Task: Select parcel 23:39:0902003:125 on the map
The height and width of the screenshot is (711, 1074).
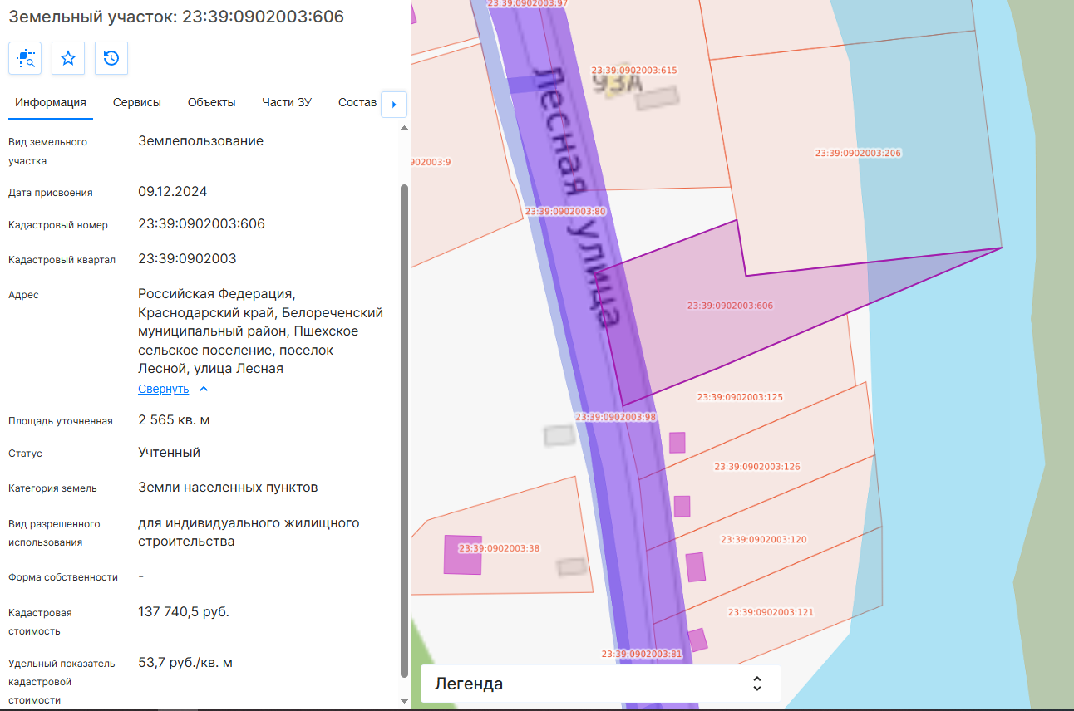Action: pos(740,397)
